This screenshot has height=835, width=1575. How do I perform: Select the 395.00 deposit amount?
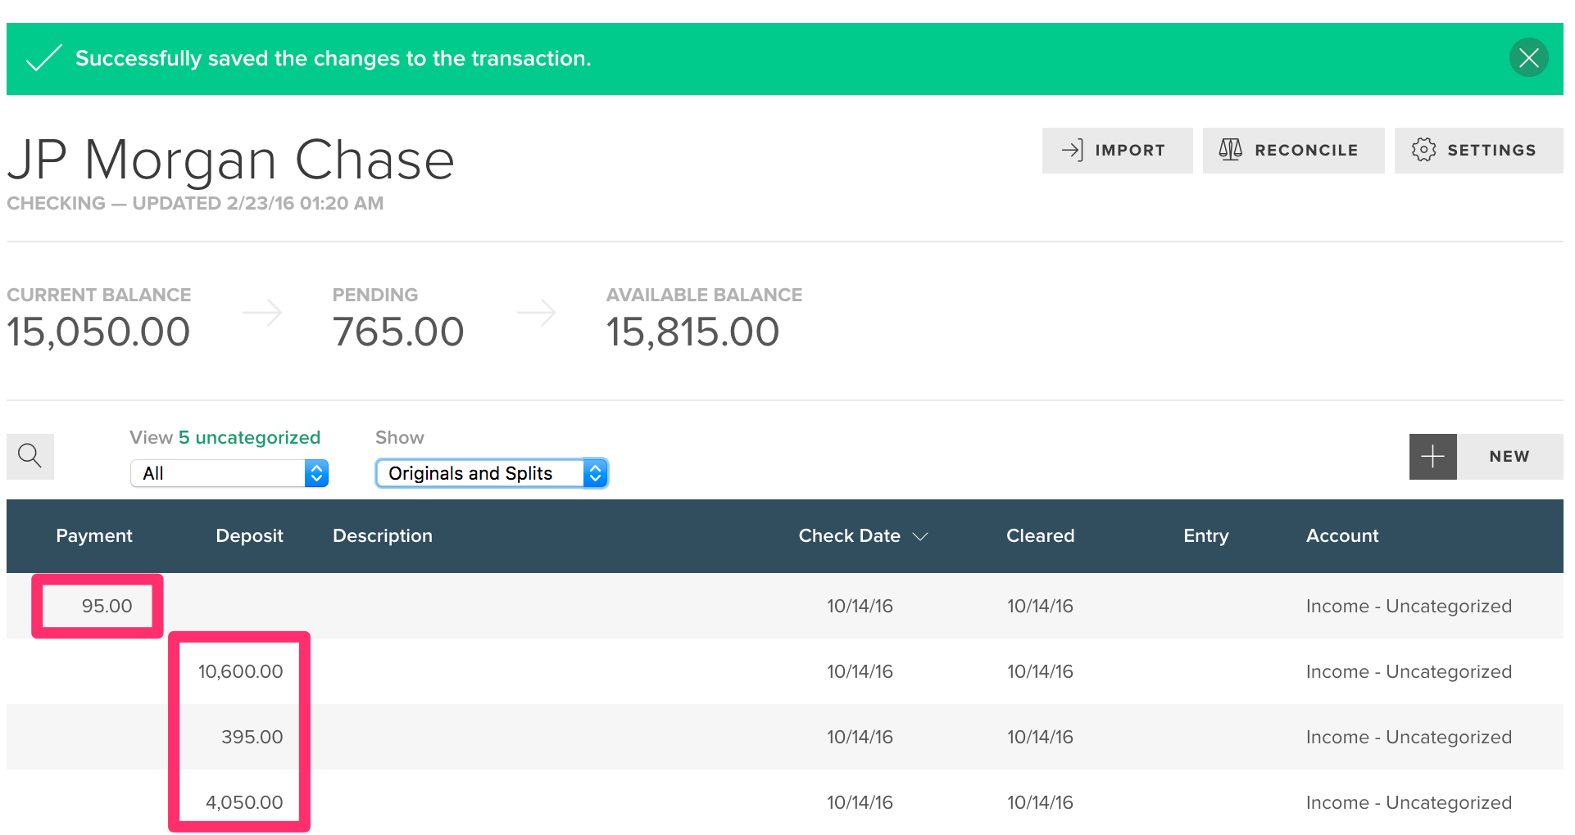point(252,738)
